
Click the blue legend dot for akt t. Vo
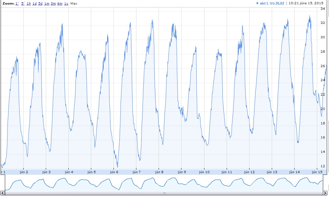pos(258,3)
